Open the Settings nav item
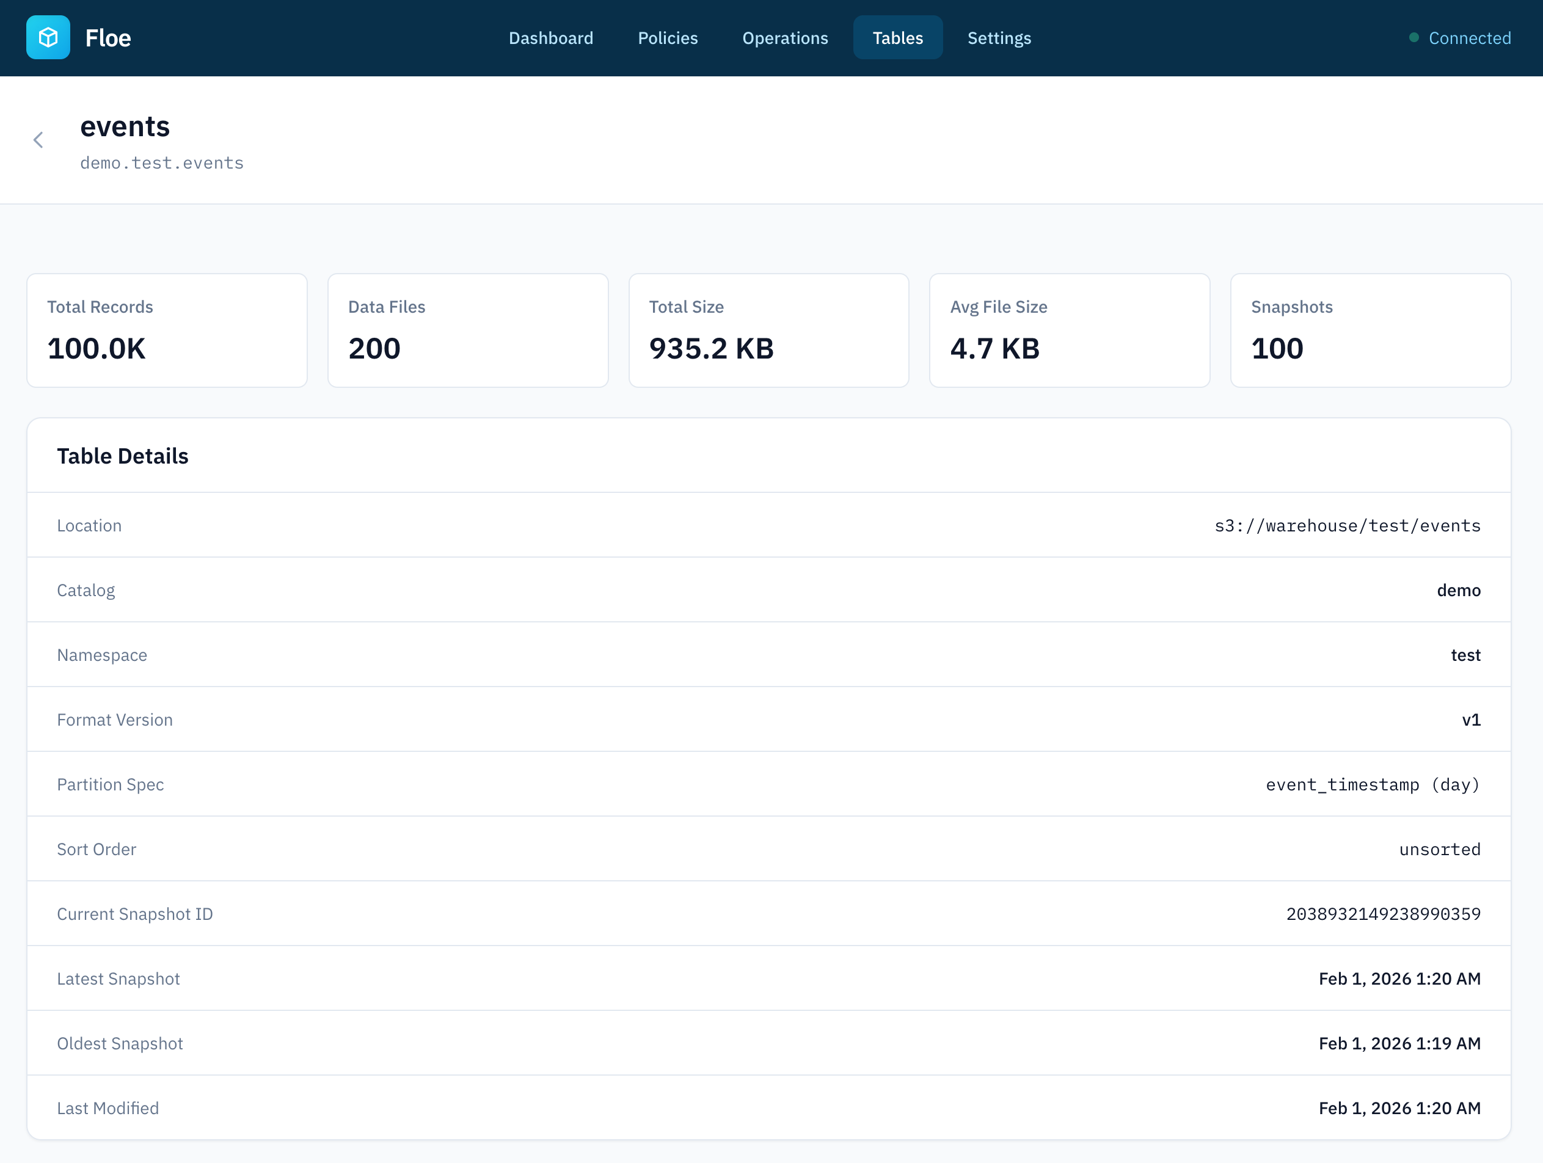Image resolution: width=1543 pixels, height=1163 pixels. [x=998, y=38]
